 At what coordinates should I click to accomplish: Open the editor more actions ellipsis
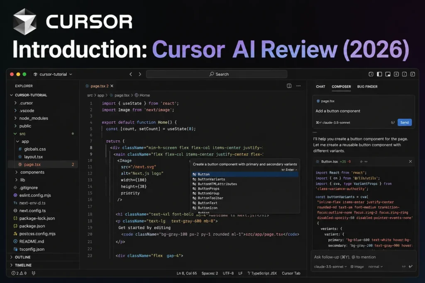[x=298, y=86]
